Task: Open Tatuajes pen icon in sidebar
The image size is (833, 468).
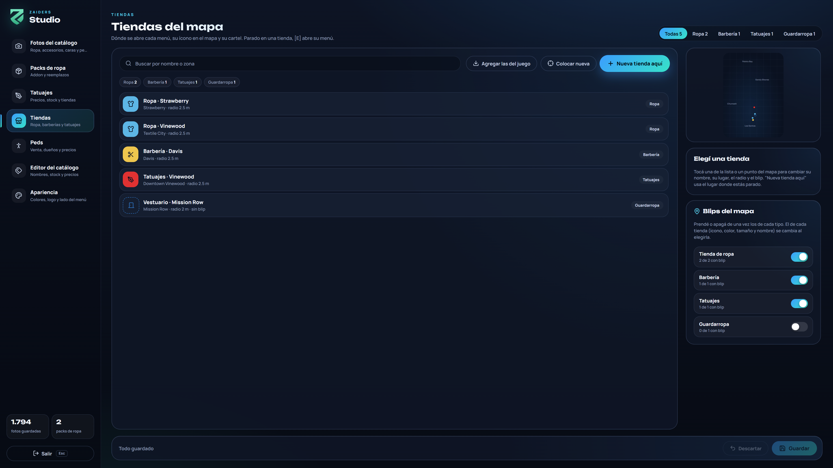Action: (x=19, y=96)
